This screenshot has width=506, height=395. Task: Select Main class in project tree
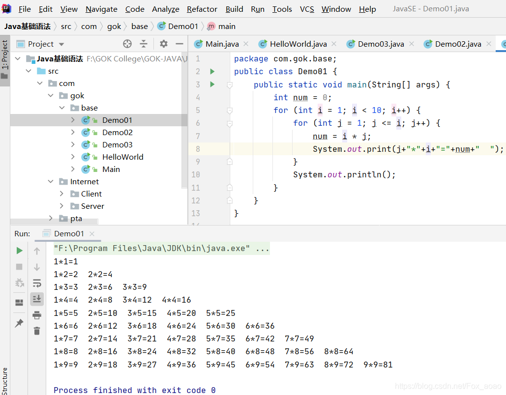(x=111, y=169)
